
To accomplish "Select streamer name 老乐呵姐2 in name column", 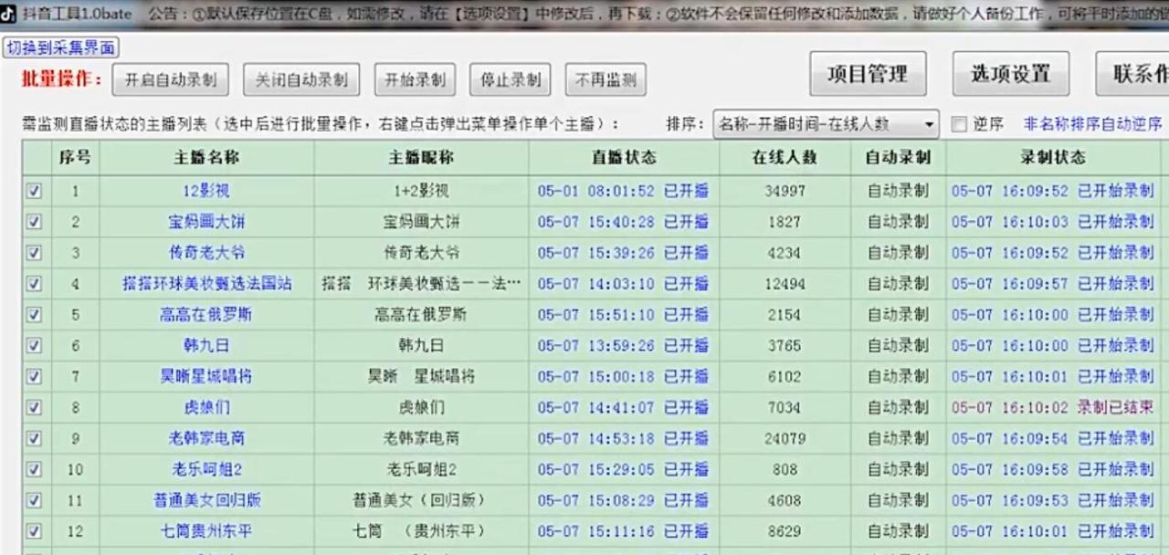I will 206,469.
